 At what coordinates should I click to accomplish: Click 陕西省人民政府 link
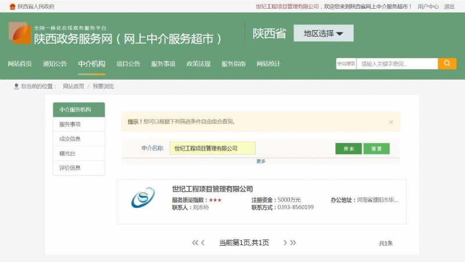tap(36, 6)
